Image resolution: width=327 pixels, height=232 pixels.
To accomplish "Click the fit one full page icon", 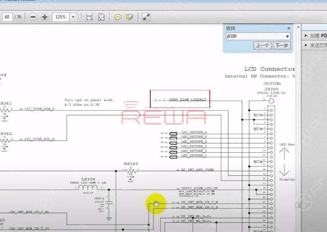I will coord(101,17).
